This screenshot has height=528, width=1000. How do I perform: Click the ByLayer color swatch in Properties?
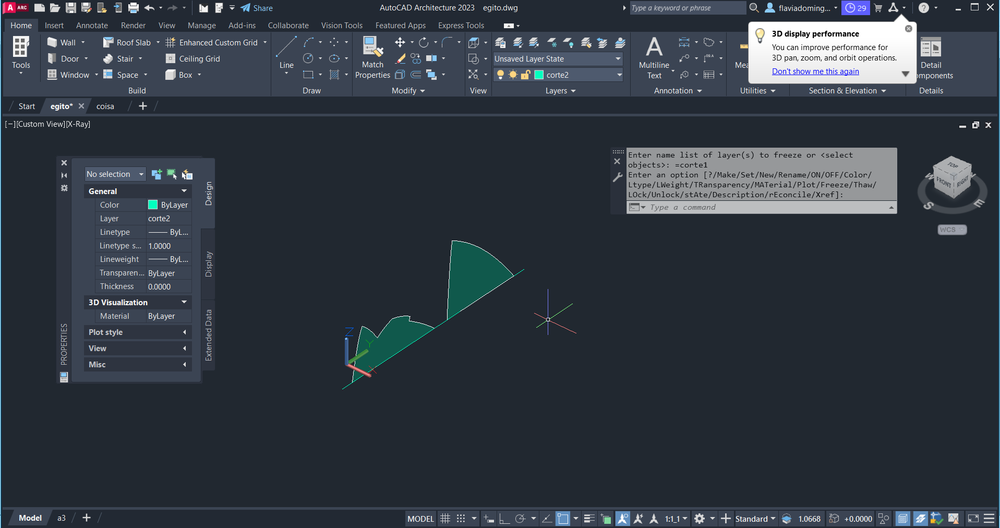click(153, 205)
